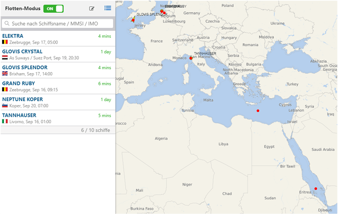Click 'As Suways / Suez Port, Sep 19, 20:30'

coord(44,58)
